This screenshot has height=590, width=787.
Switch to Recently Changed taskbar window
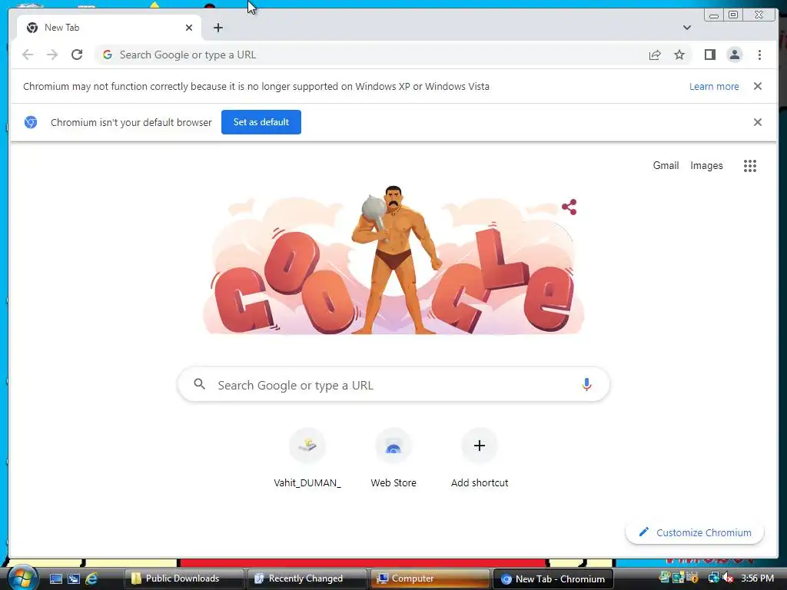[x=307, y=578]
